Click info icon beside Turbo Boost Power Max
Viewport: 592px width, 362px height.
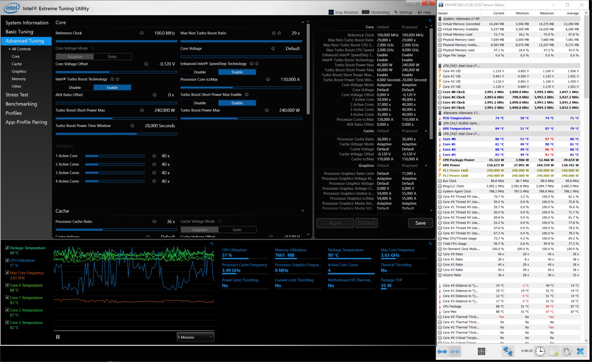pos(267,110)
